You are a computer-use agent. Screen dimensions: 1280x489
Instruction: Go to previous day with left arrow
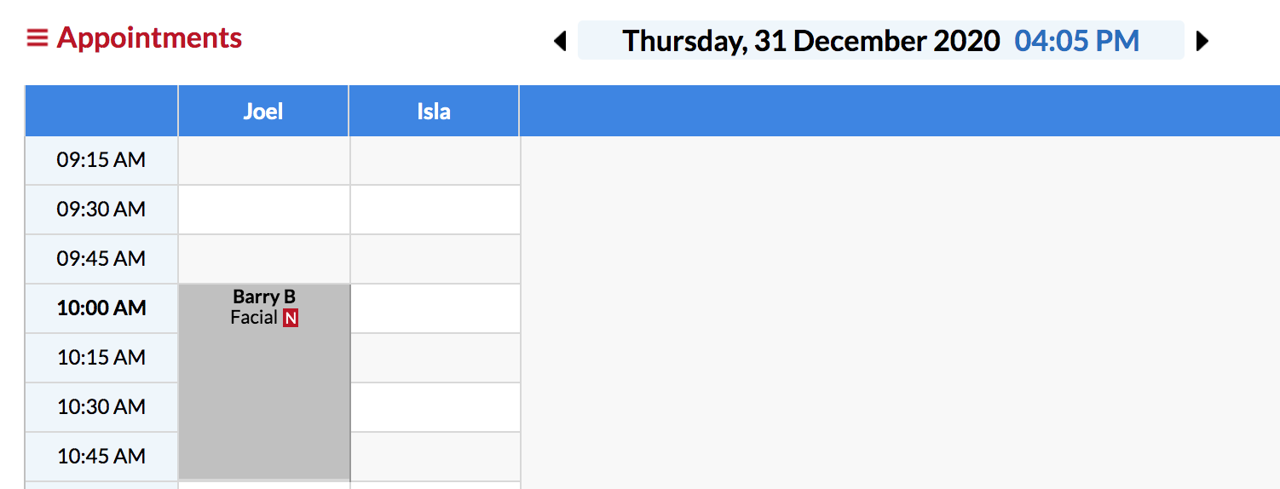coord(560,41)
